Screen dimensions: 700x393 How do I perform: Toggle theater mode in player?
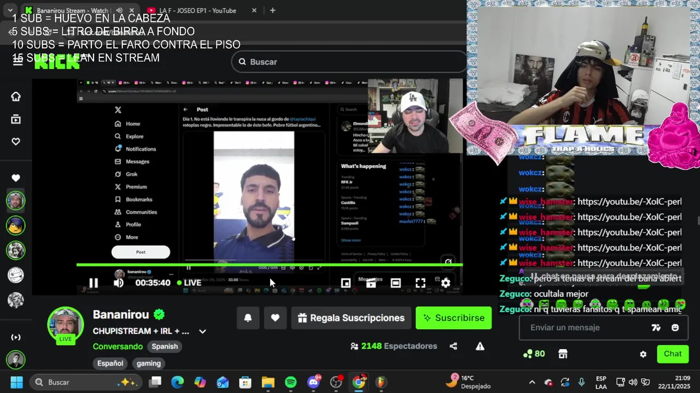pos(395,283)
